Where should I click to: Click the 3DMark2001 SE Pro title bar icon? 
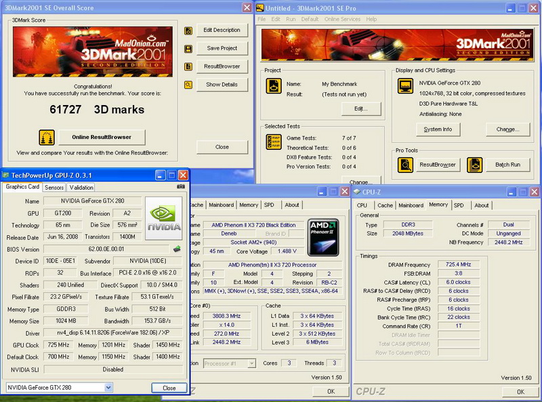click(x=260, y=8)
